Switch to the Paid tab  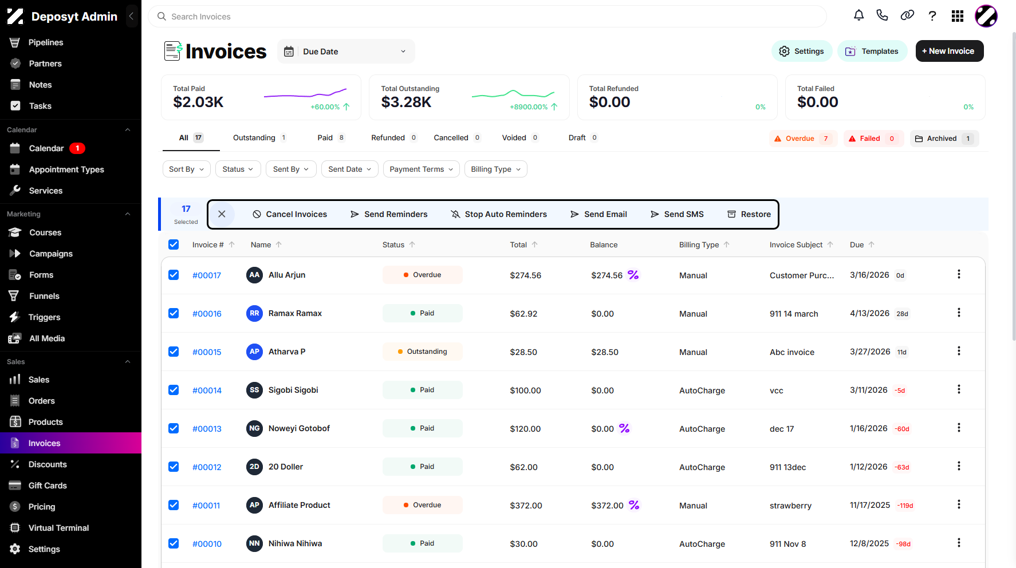click(331, 137)
